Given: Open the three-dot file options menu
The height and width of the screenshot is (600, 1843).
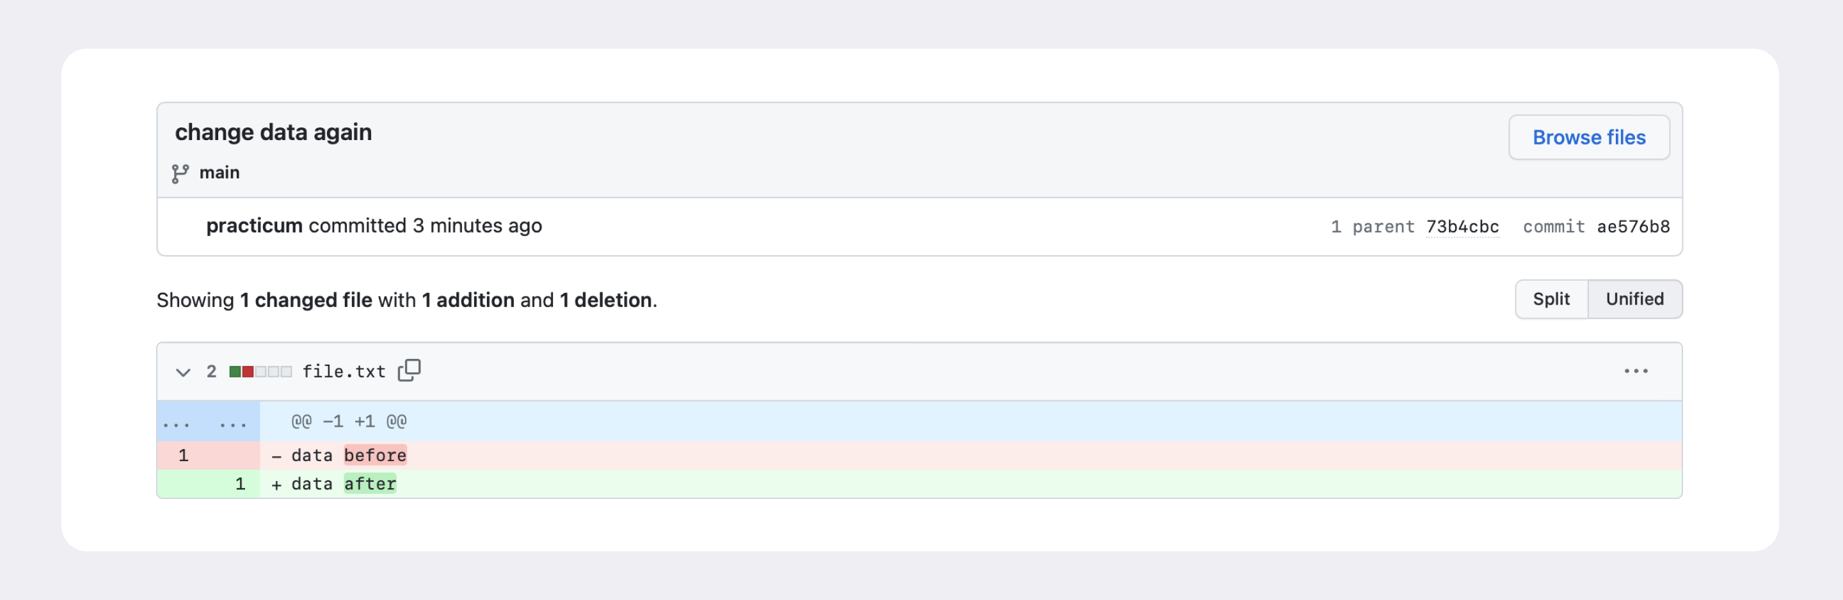Looking at the screenshot, I should tap(1635, 371).
